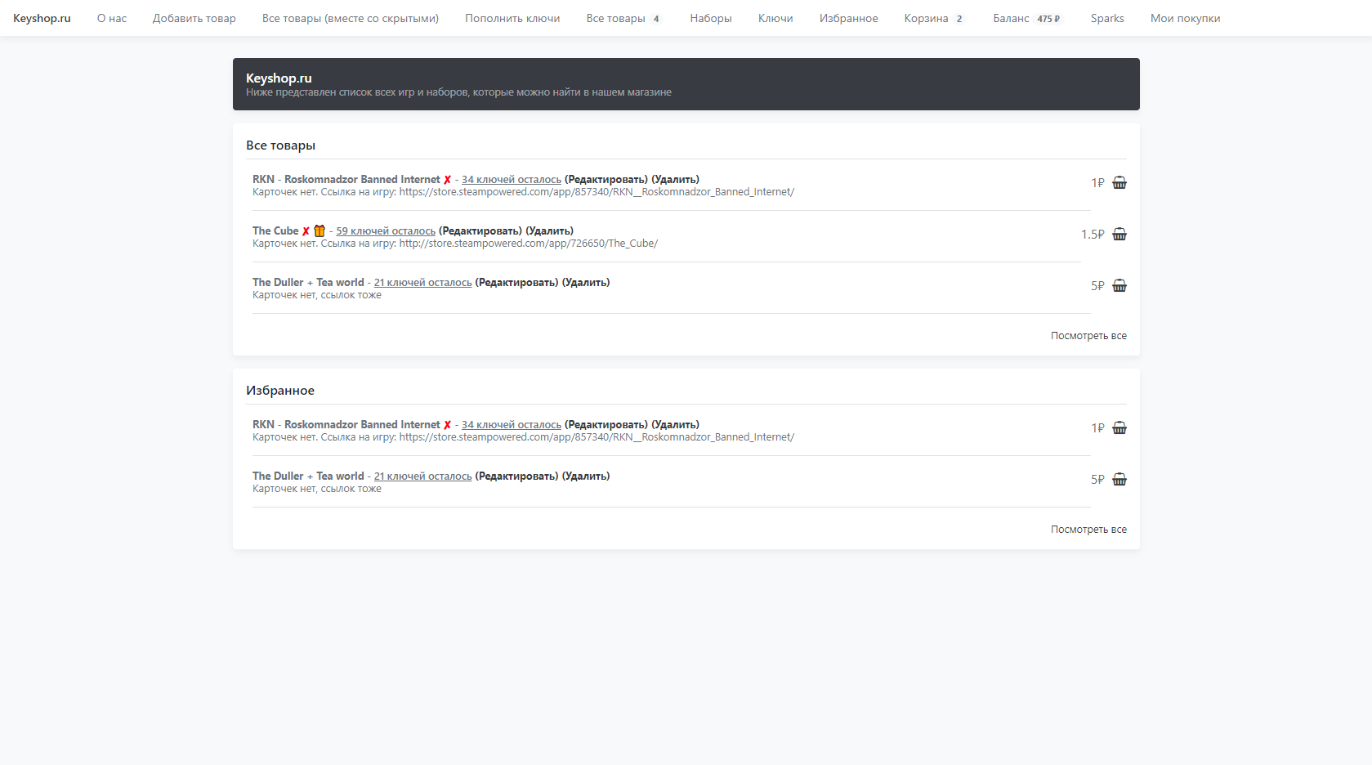This screenshot has height=765, width=1372.
Task: Open the Sparks navigation item
Action: coord(1106,18)
